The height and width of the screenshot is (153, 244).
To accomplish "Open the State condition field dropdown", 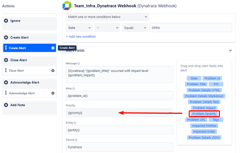I will 79,28.
